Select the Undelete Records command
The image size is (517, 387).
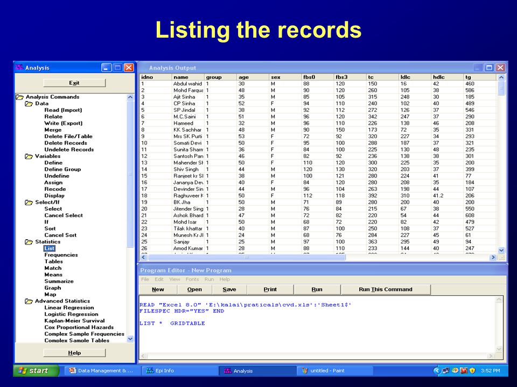click(x=69, y=150)
